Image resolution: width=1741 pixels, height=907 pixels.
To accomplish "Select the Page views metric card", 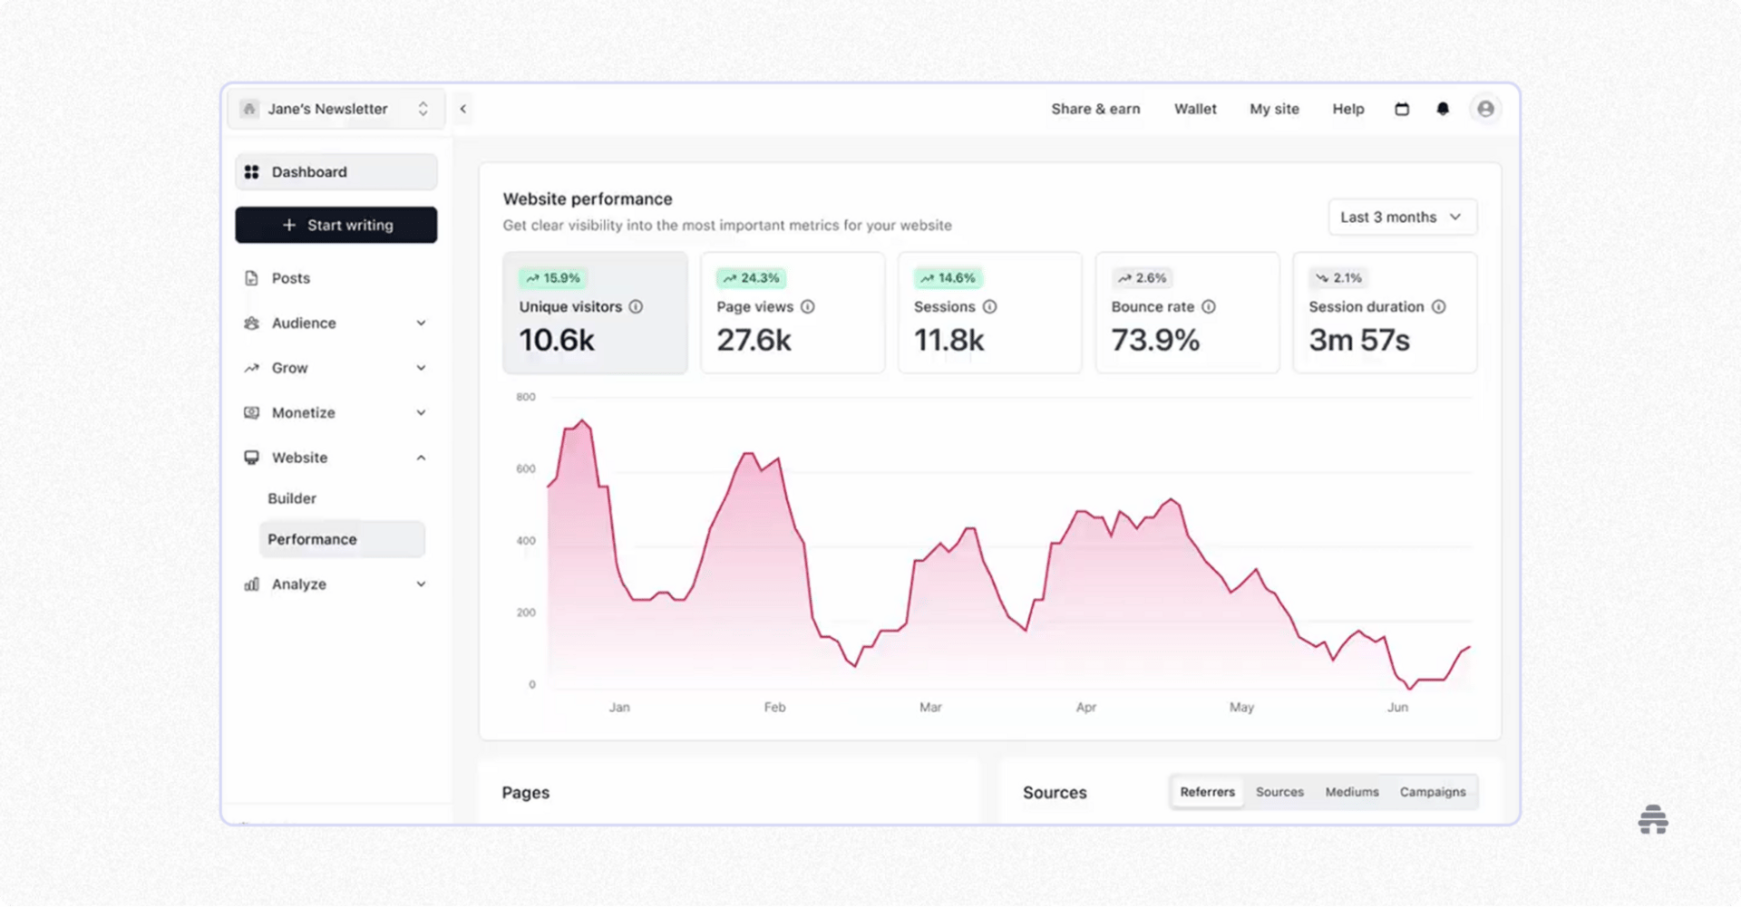I will tap(793, 313).
